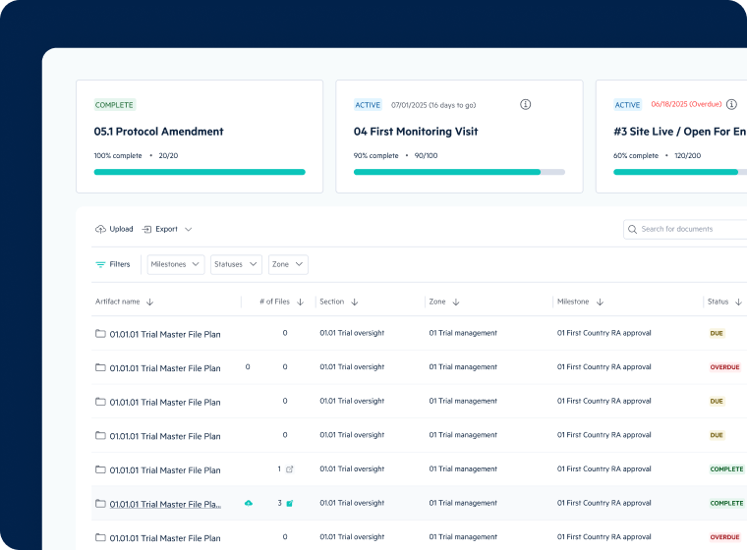Sort the Zone column using its arrow

[x=456, y=302]
